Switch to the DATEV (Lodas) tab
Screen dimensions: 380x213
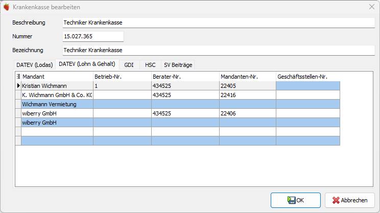[35, 65]
